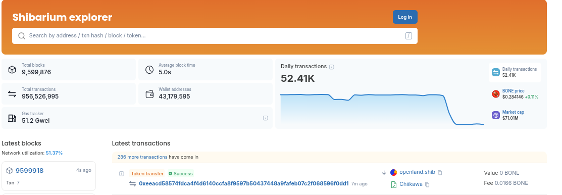Open the Daily transactions info icon

(332, 67)
